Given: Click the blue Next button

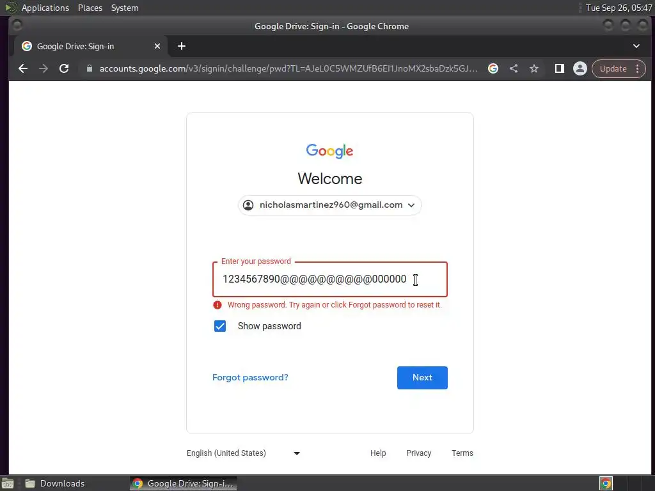Looking at the screenshot, I should click(x=422, y=378).
